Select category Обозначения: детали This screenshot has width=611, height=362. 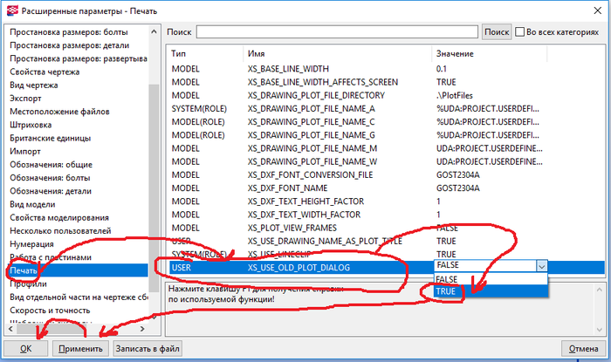[51, 191]
